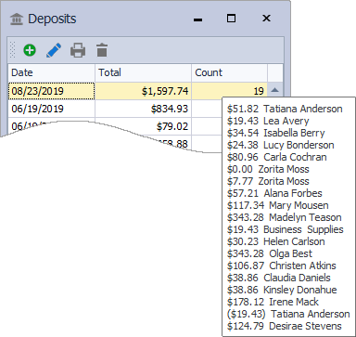
Task: Print the selected deposit using printer icon
Action: pyautogui.click(x=78, y=50)
